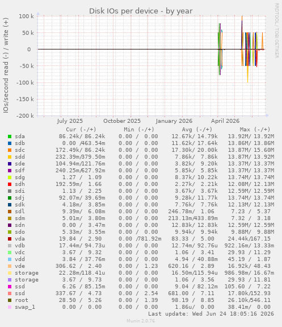Click the '-200 k' y-axis label

coord(25,116)
